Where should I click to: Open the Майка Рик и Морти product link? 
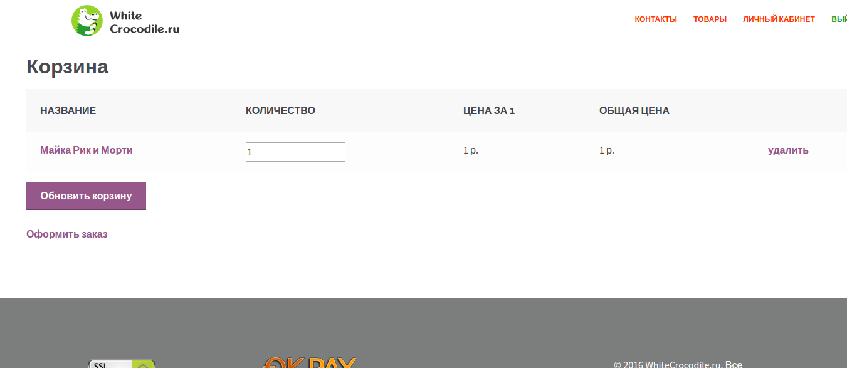click(87, 150)
